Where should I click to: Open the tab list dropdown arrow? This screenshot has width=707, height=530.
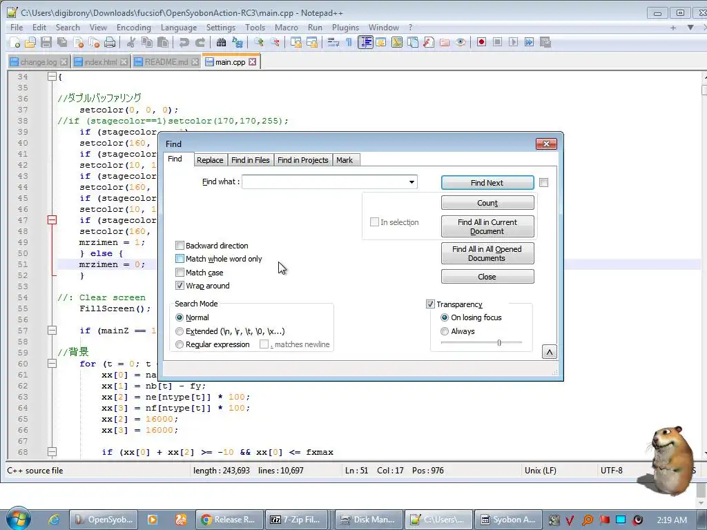coord(690,28)
